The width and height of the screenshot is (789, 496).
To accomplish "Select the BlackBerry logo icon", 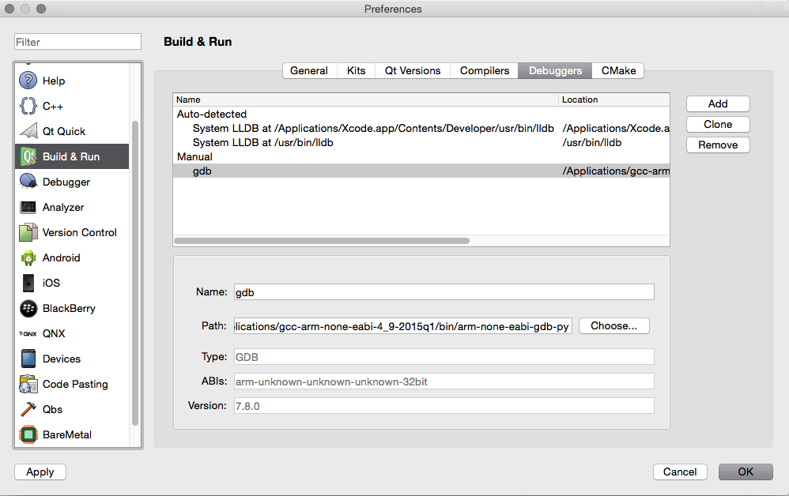I will [x=28, y=308].
